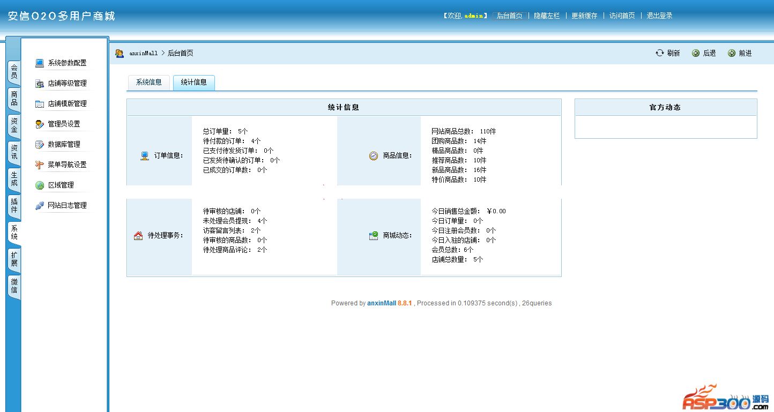Open the anxinMall link in footer
This screenshot has height=412, width=774.
click(381, 303)
